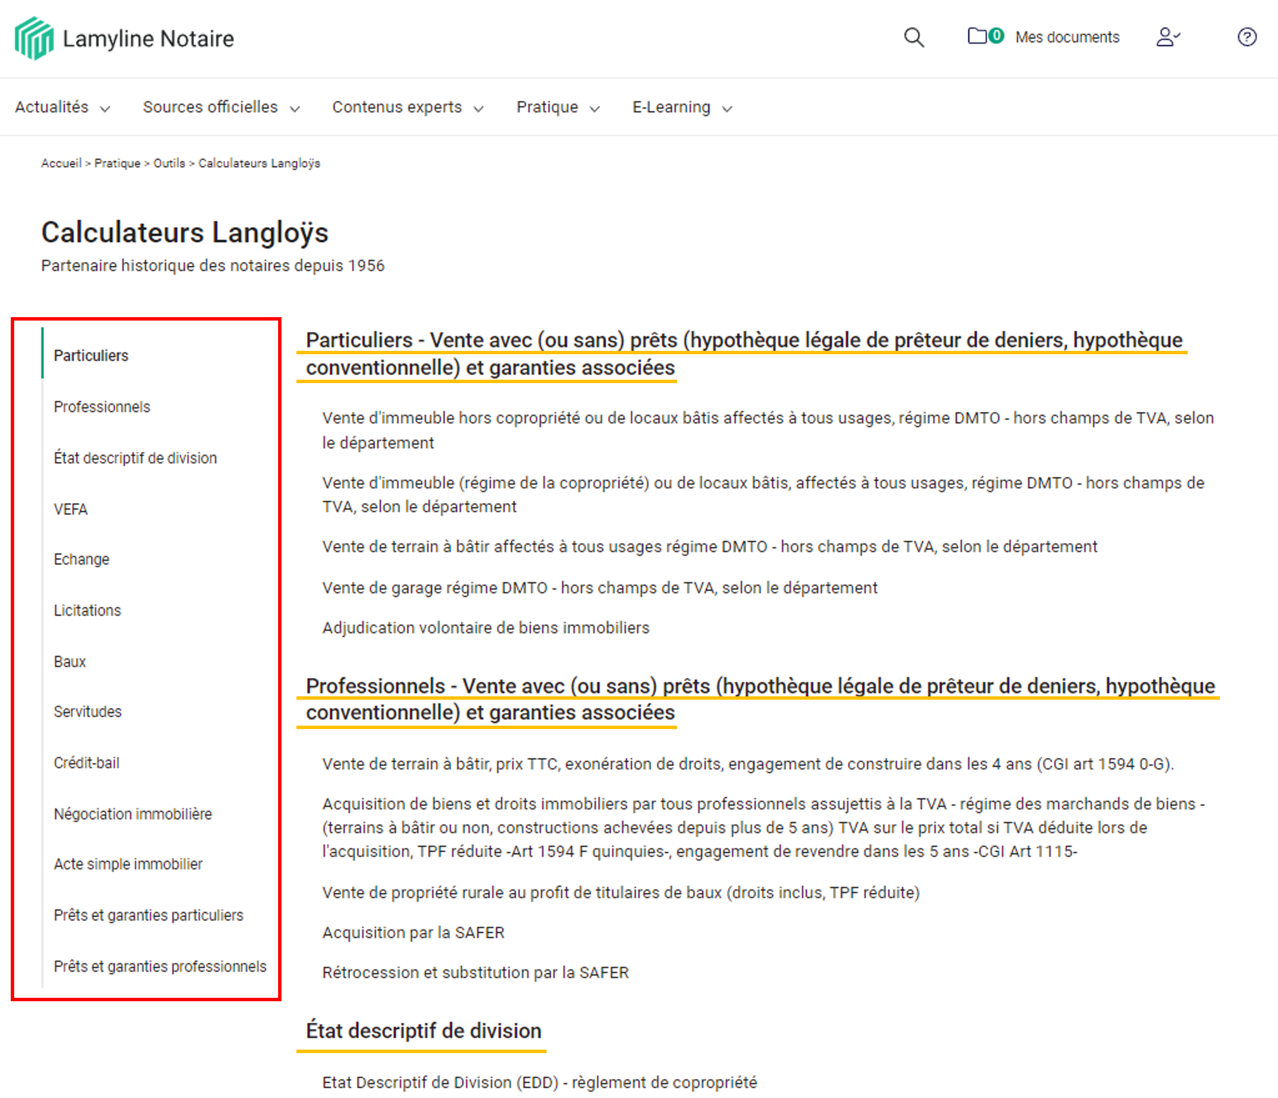Click the search magnifier icon

click(913, 38)
